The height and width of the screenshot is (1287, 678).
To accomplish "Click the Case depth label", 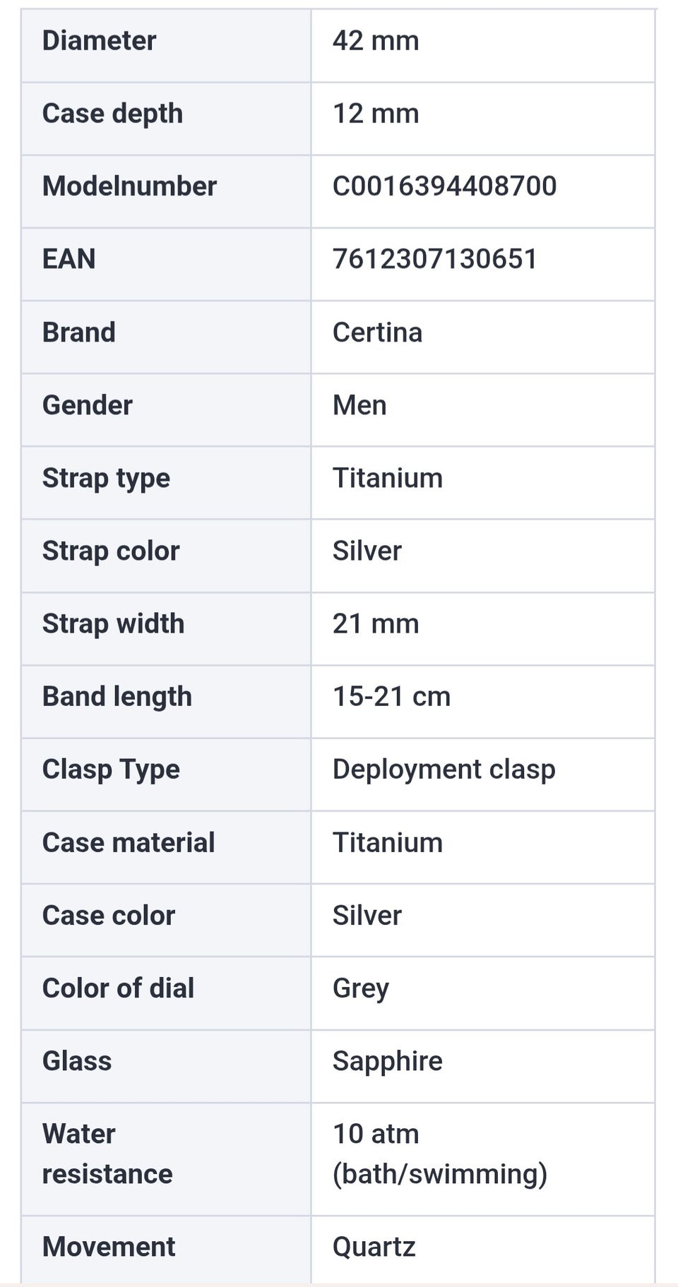I will pos(112,113).
